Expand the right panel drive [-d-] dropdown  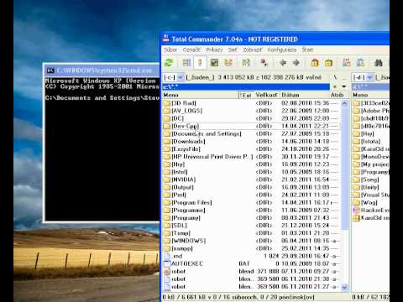[370, 77]
